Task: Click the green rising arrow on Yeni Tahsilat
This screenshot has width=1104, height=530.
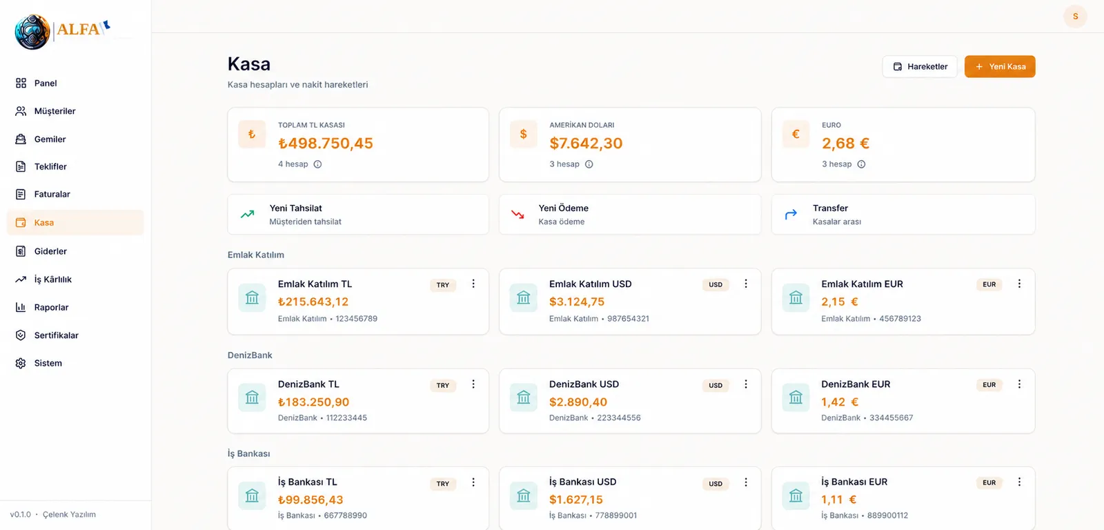Action: 247,215
